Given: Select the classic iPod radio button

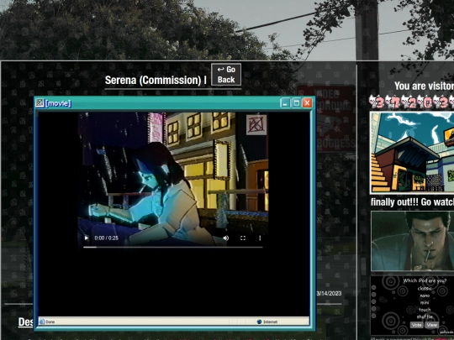Looking at the screenshot, I should 374,288.
